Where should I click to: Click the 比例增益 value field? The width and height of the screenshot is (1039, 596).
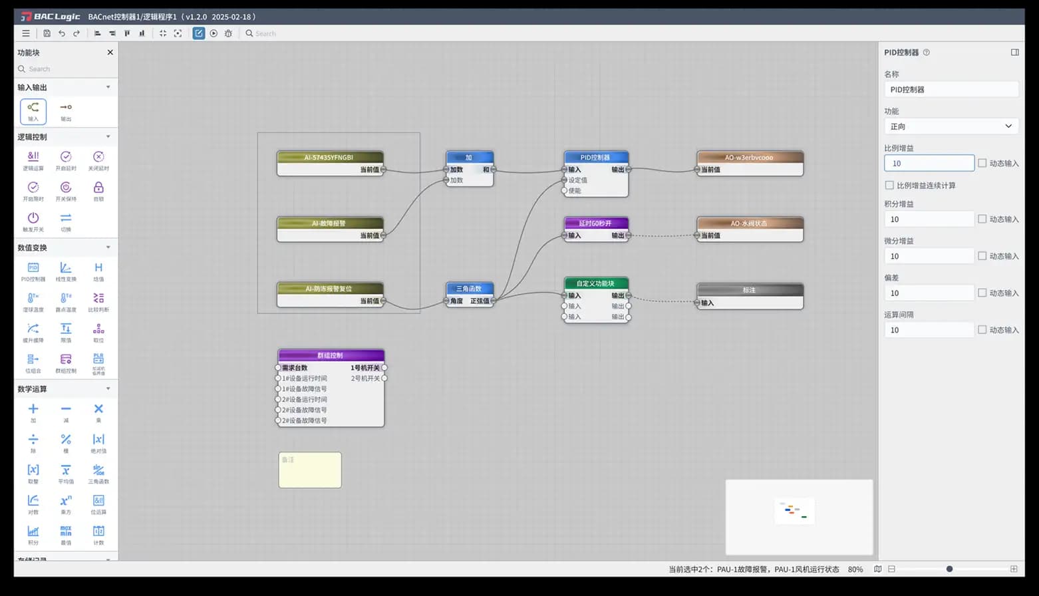click(929, 163)
